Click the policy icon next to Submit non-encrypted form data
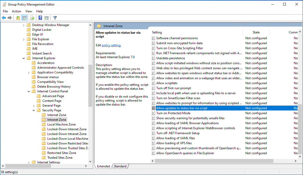 coord(153,43)
